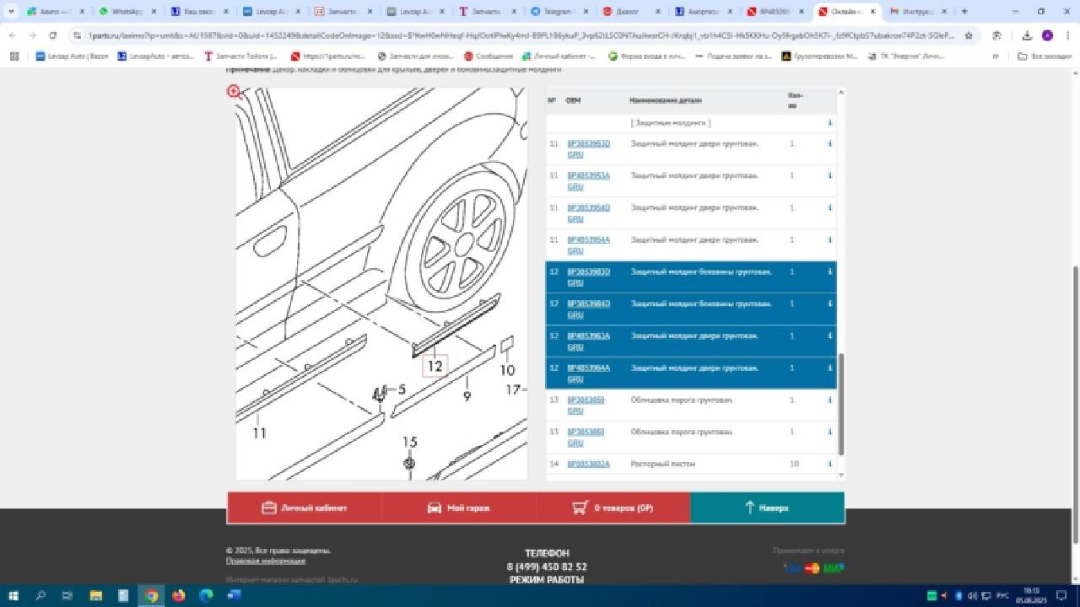Screen dimensions: 1080x607
Task: Click the Мой гараж button
Action: tap(458, 508)
